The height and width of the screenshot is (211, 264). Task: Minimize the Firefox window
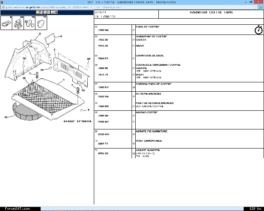pos(246,2)
